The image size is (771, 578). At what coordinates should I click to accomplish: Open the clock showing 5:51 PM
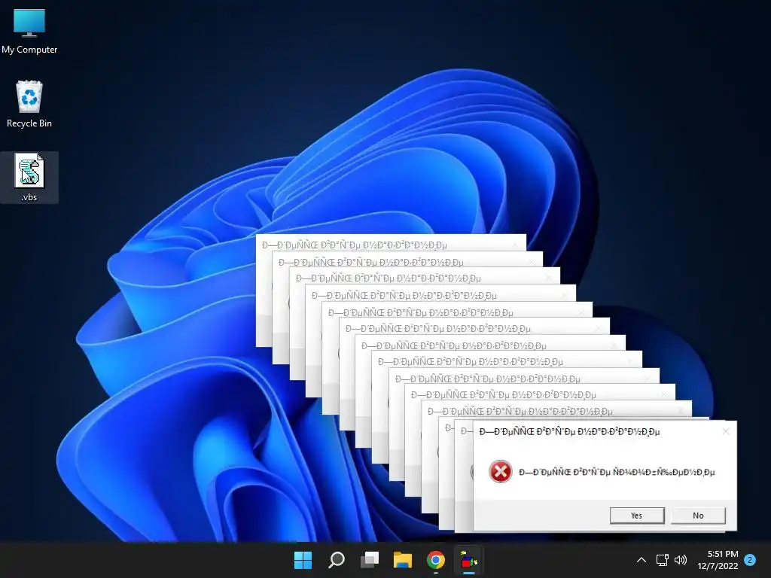[x=718, y=560]
